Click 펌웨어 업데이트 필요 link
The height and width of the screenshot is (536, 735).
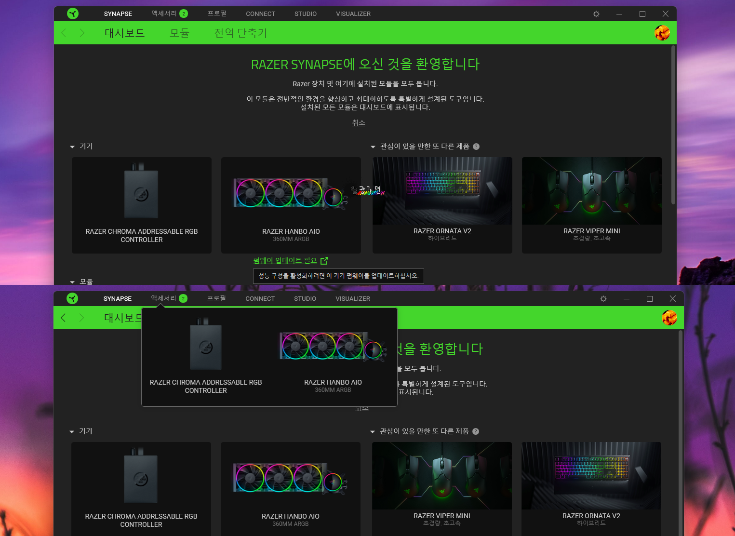click(285, 261)
